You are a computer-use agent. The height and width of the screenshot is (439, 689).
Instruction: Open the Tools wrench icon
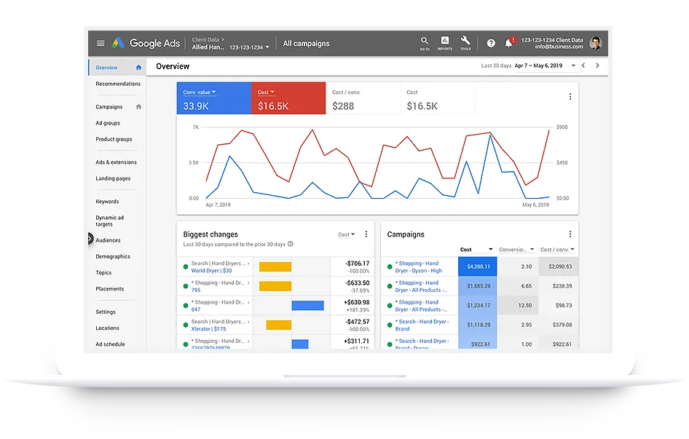(x=465, y=42)
